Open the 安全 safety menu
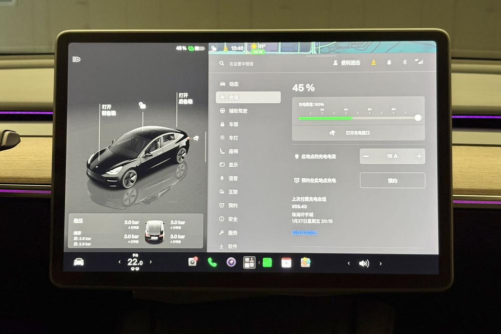501x334 pixels. coord(248,219)
